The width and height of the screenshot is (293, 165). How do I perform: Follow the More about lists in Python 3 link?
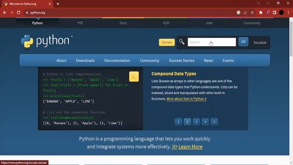tap(186, 99)
